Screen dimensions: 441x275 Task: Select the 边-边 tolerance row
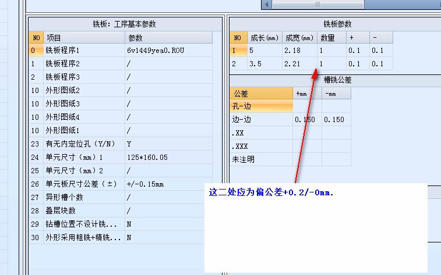coord(290,120)
